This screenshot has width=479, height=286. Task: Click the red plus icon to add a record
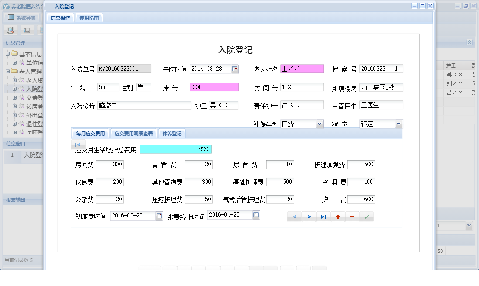pos(338,216)
